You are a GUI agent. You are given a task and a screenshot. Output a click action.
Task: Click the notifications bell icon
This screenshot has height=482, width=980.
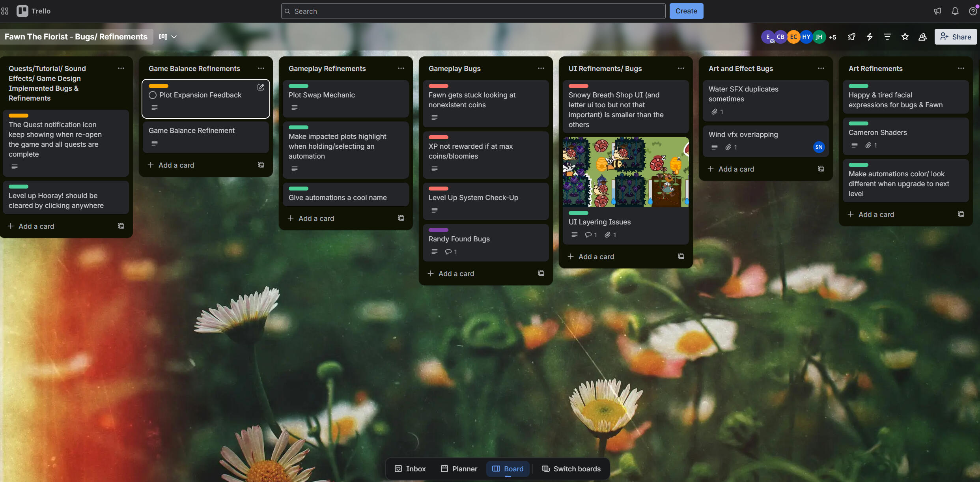[955, 11]
